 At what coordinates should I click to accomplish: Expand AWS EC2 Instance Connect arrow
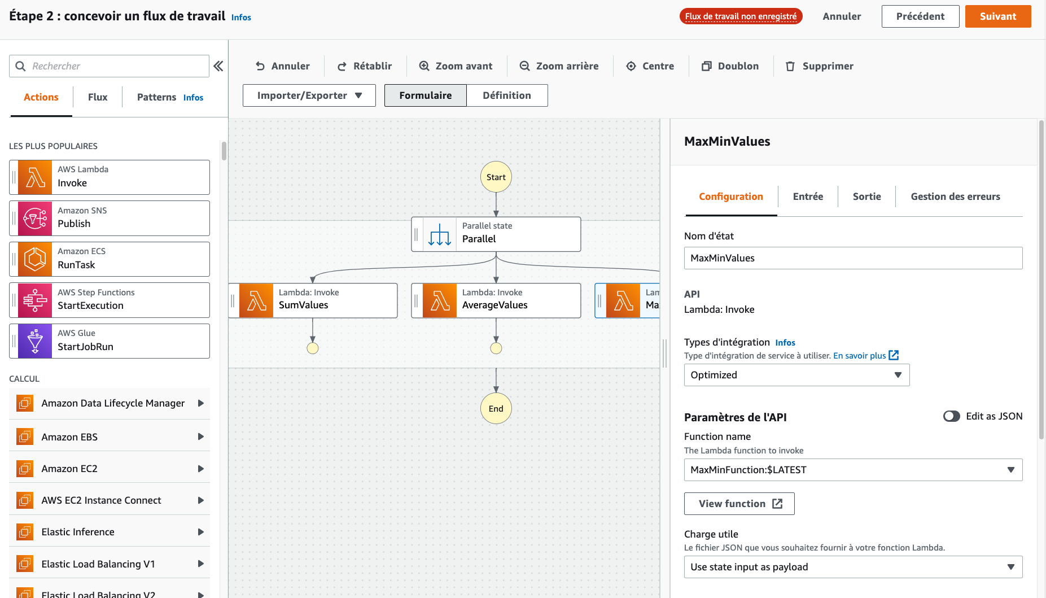click(200, 500)
